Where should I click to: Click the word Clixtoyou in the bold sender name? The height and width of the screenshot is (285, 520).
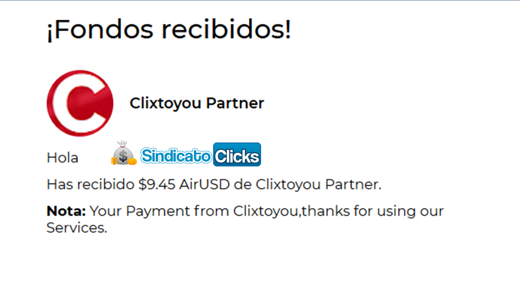pos(166,103)
